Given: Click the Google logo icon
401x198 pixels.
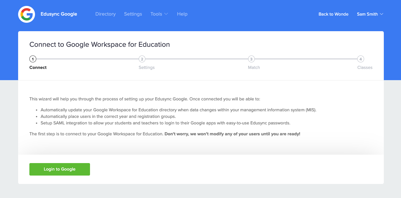Looking at the screenshot, I should (x=26, y=14).
